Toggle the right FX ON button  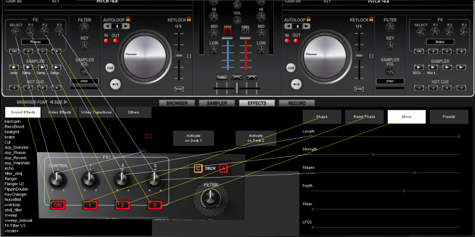[x=419, y=51]
